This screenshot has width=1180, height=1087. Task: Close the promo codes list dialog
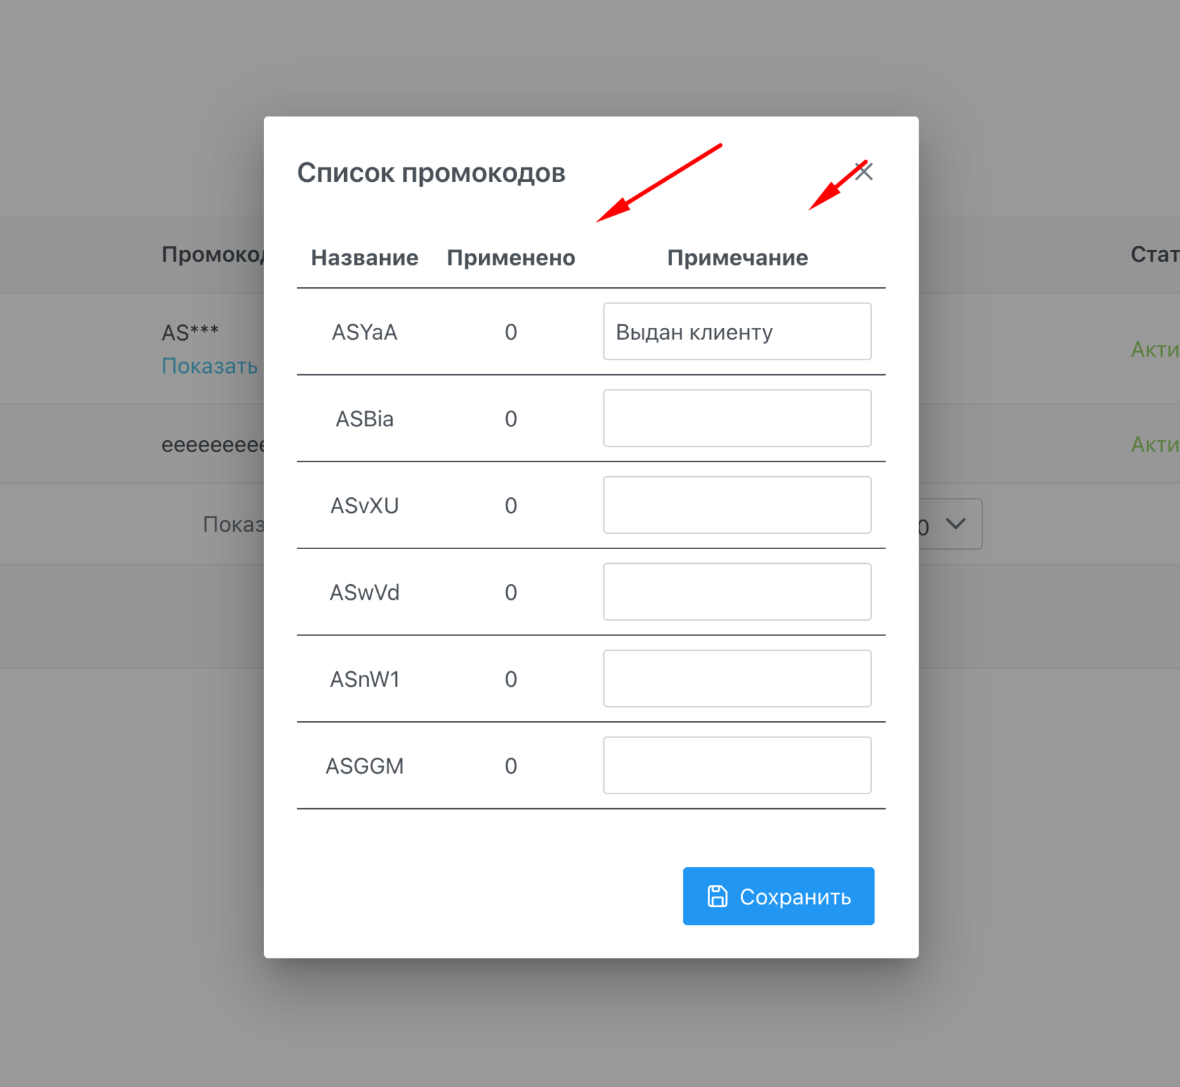point(864,171)
